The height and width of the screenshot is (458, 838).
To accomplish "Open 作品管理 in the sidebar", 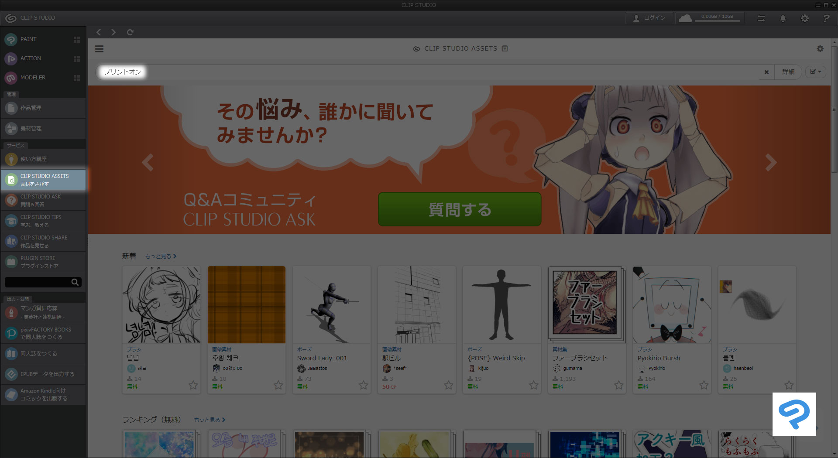I will pyautogui.click(x=43, y=108).
